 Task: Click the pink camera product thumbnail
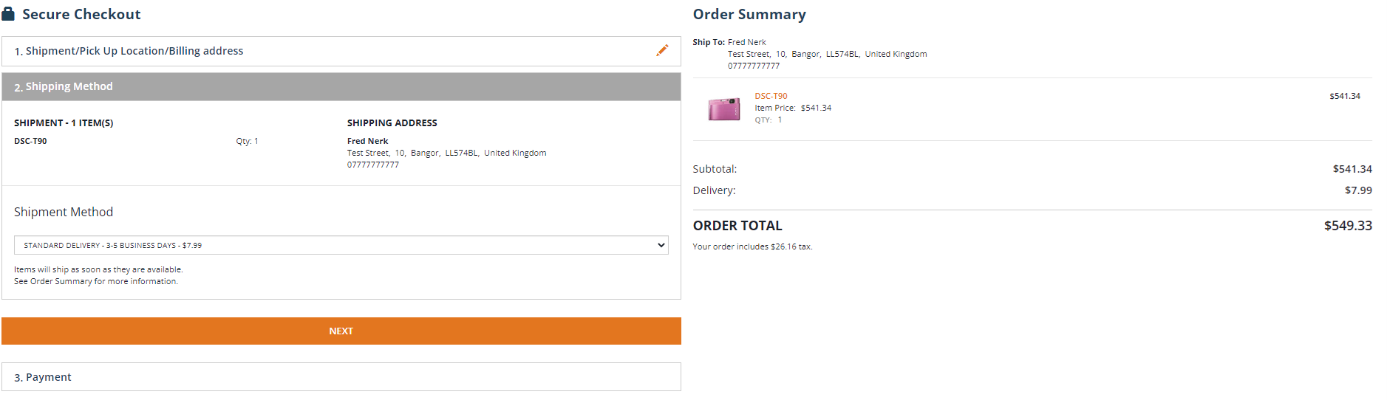tap(723, 108)
